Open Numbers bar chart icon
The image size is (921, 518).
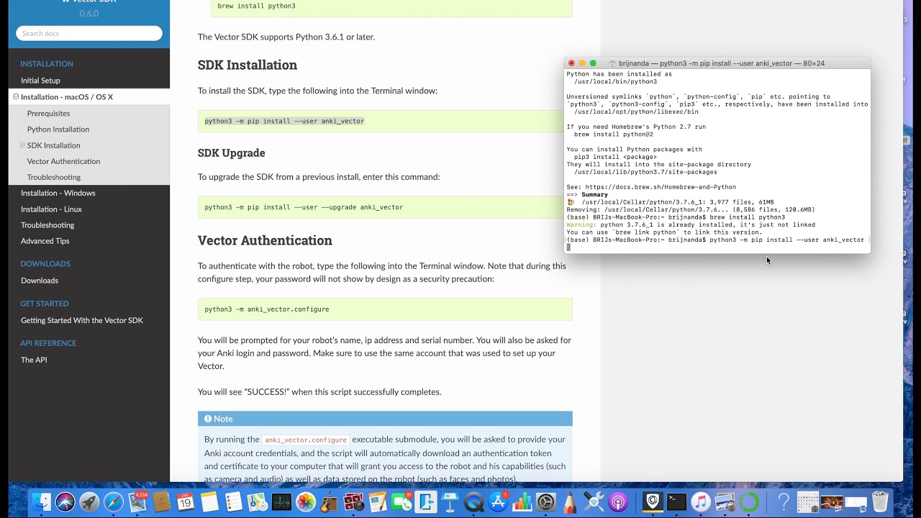pyautogui.click(x=522, y=501)
